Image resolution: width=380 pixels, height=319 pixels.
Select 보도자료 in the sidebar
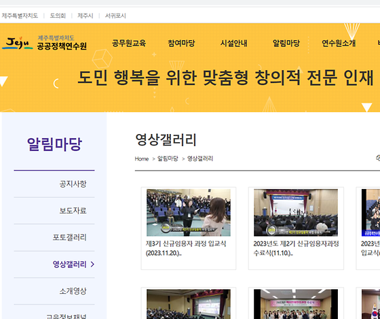[73, 211]
